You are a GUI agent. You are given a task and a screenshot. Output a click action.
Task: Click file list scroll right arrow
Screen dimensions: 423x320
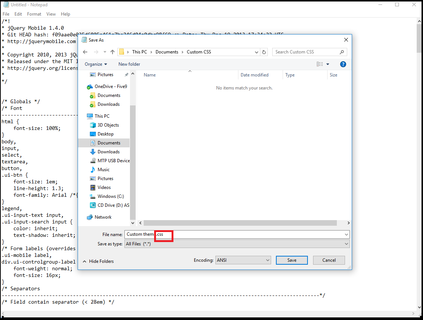[348, 223]
